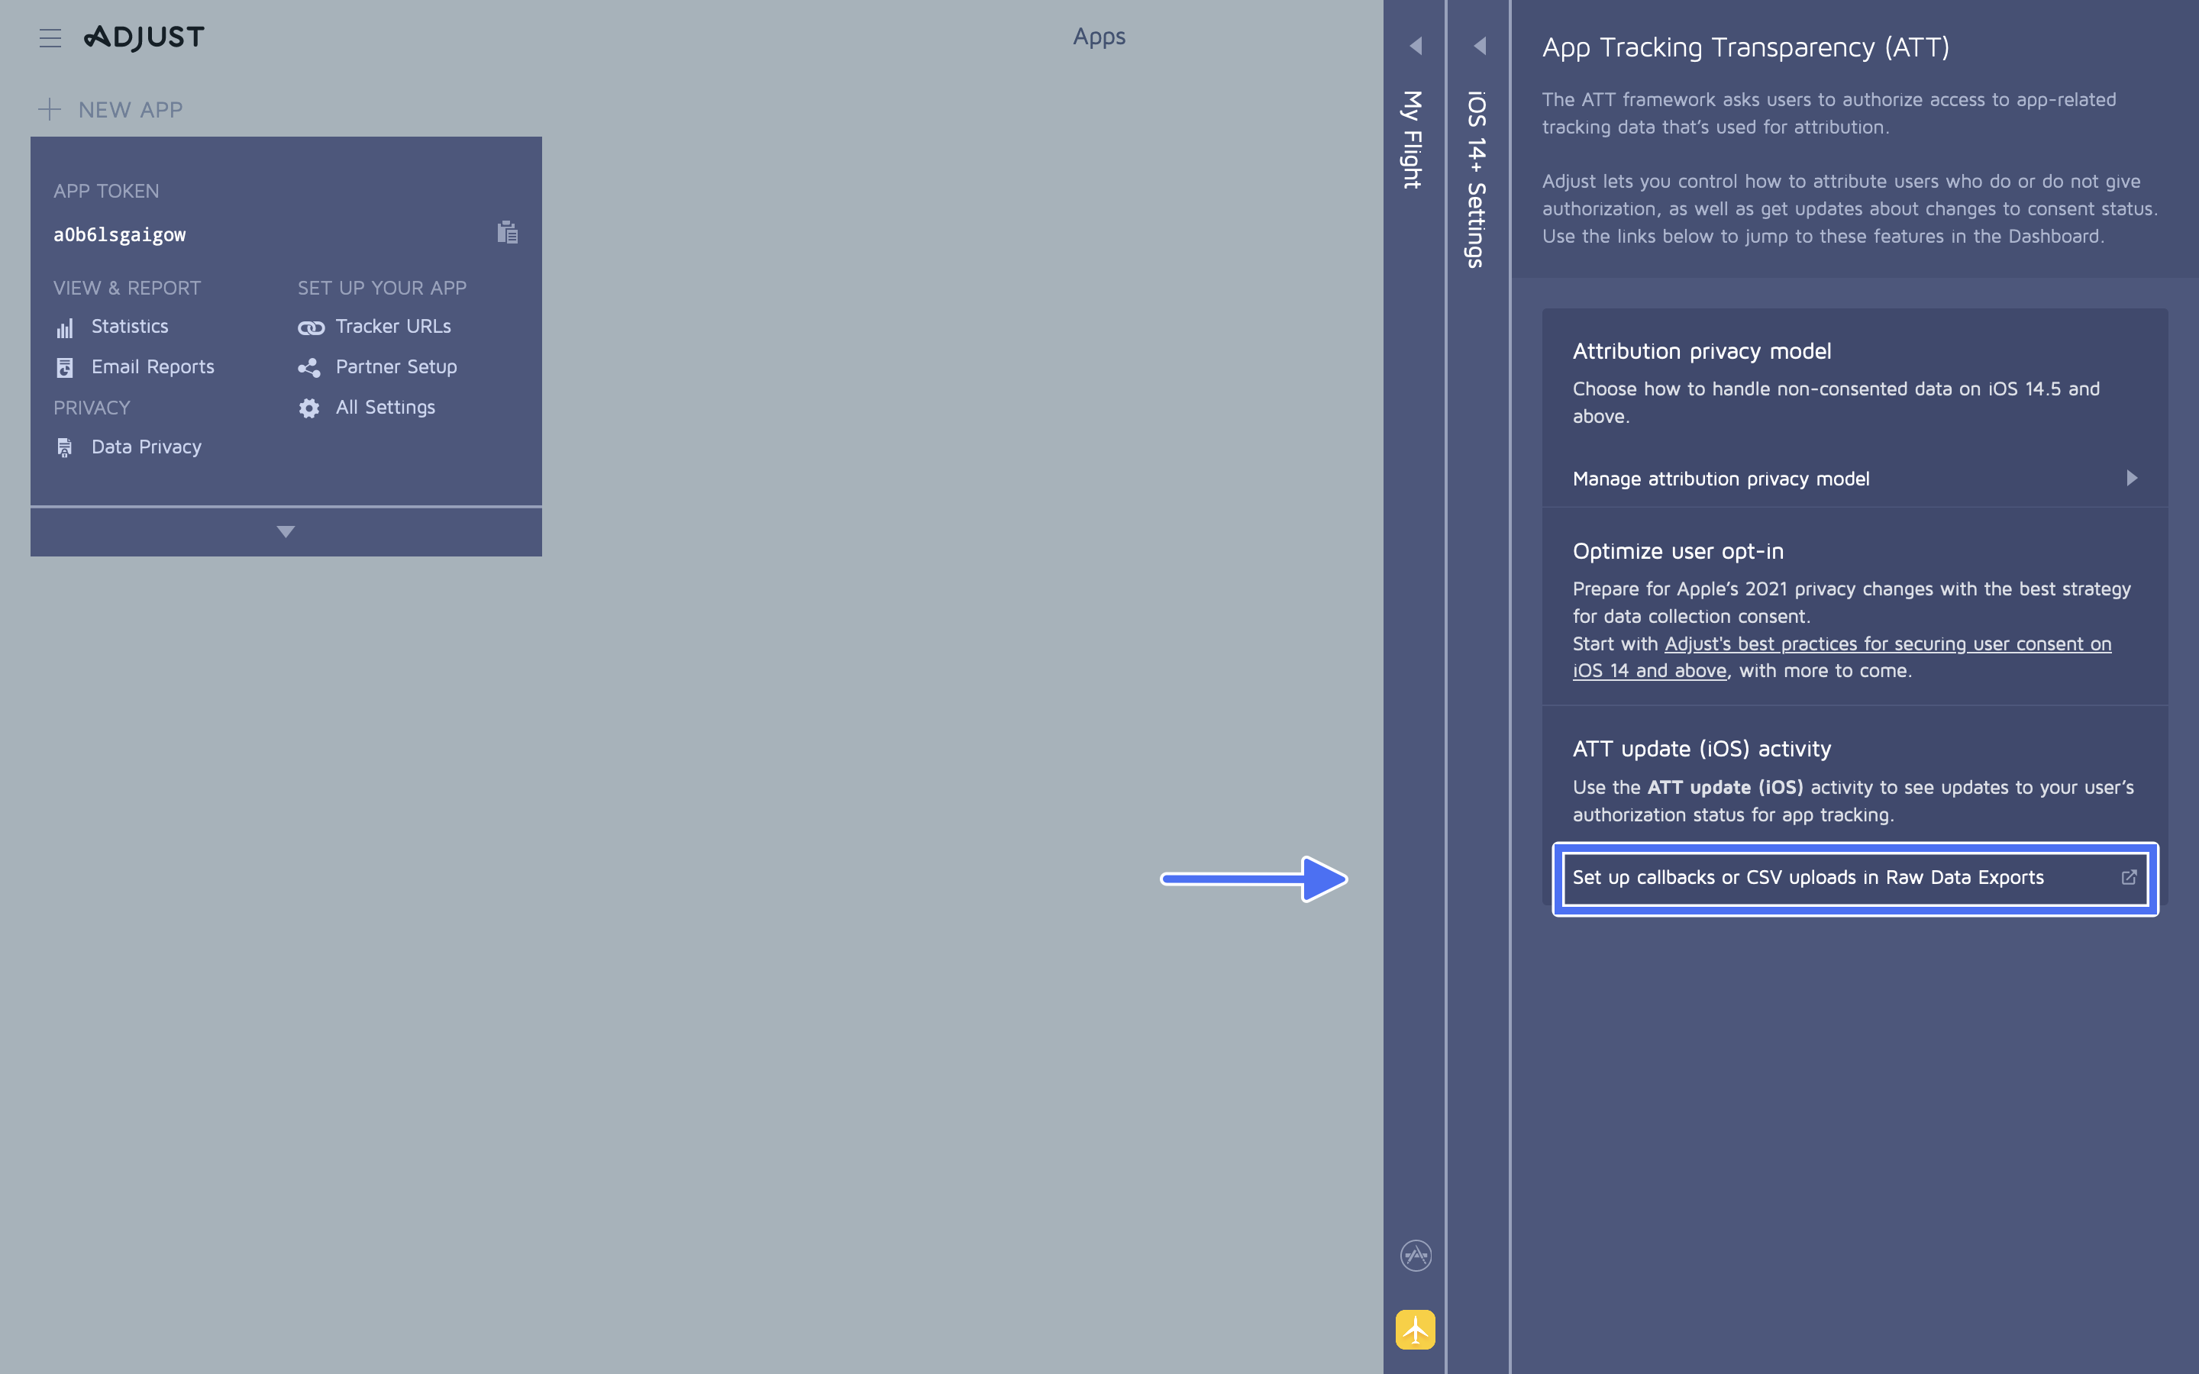Click the VIEW & REPORT section label

[x=128, y=287]
